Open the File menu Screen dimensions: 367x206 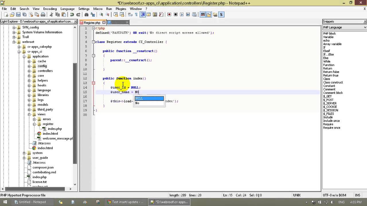point(4,9)
